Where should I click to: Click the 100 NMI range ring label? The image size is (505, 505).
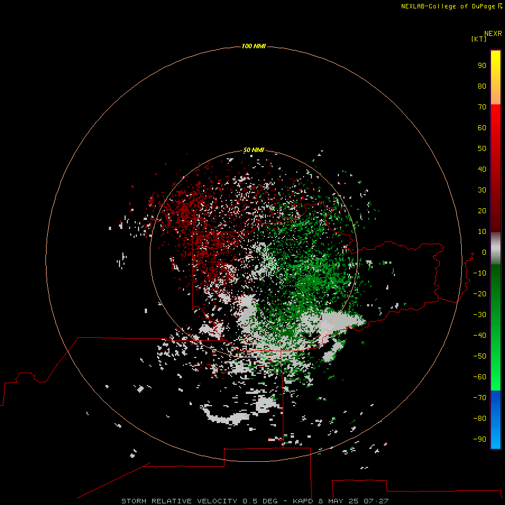click(x=254, y=47)
